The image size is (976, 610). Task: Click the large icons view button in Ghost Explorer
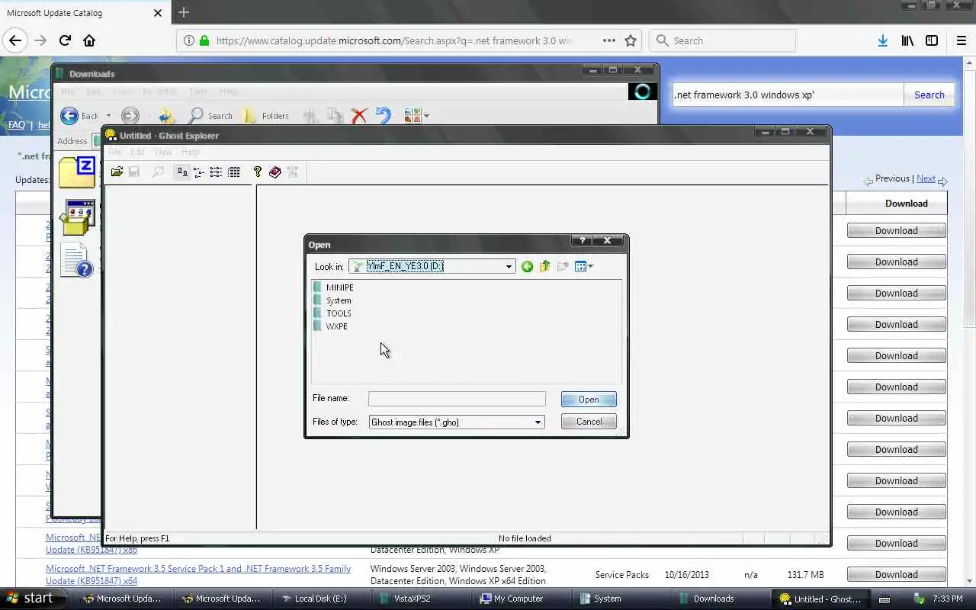pyautogui.click(x=182, y=172)
